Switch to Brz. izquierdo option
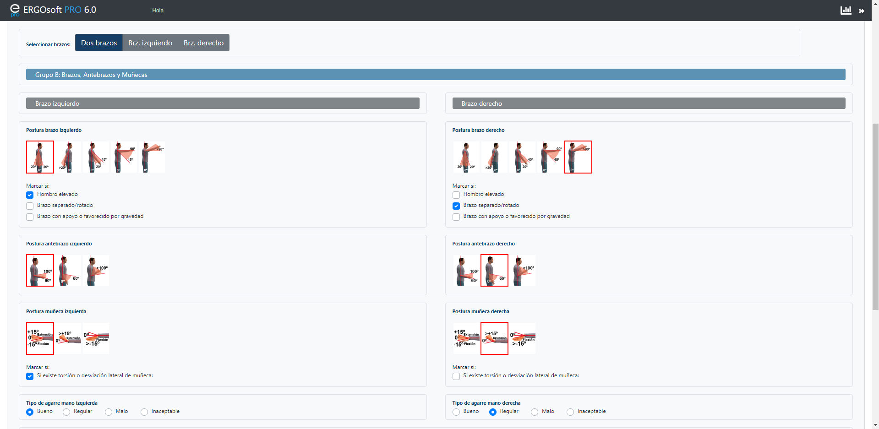The height and width of the screenshot is (429, 879). (x=150, y=43)
